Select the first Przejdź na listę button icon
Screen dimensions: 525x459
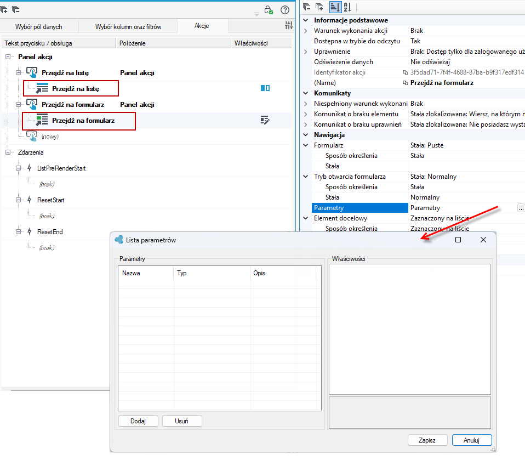coord(32,72)
